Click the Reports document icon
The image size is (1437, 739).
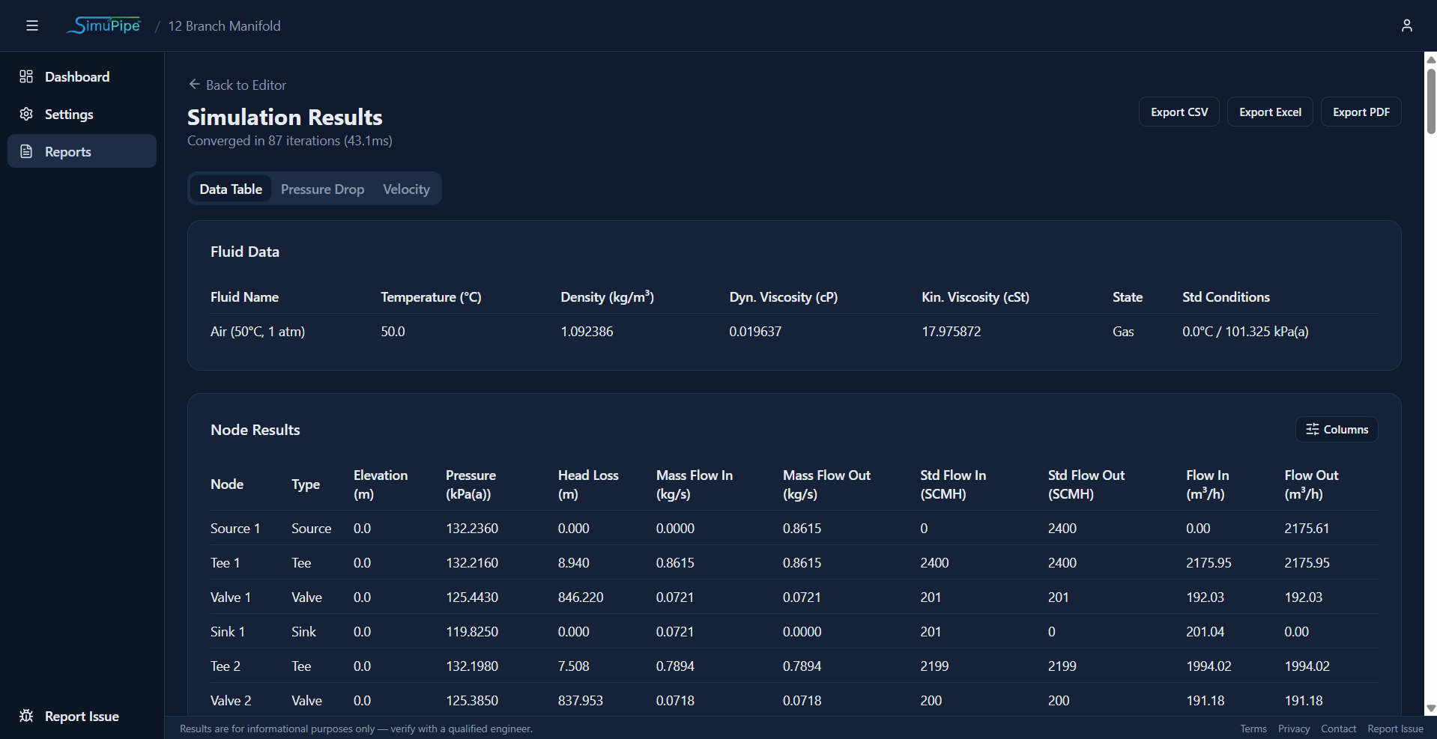pos(26,151)
